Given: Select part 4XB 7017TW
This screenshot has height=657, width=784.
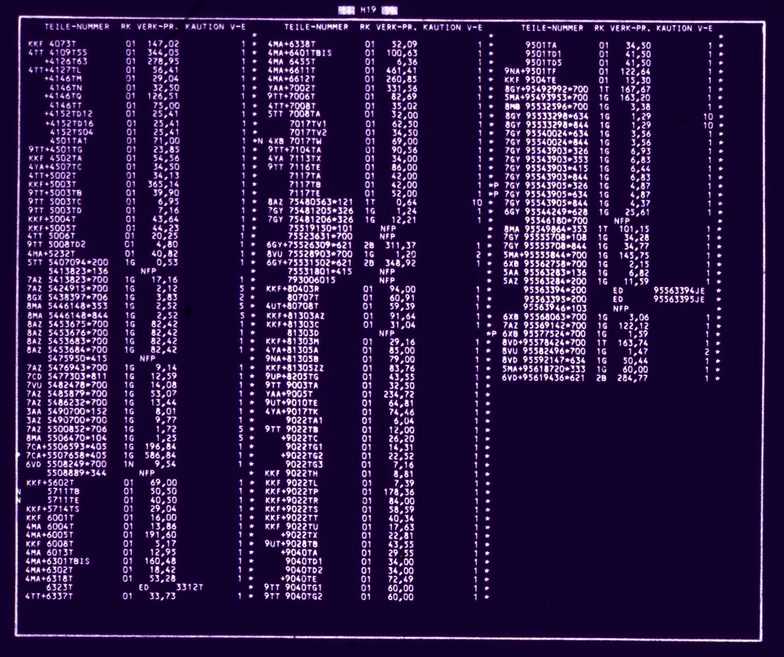Looking at the screenshot, I should 294,141.
